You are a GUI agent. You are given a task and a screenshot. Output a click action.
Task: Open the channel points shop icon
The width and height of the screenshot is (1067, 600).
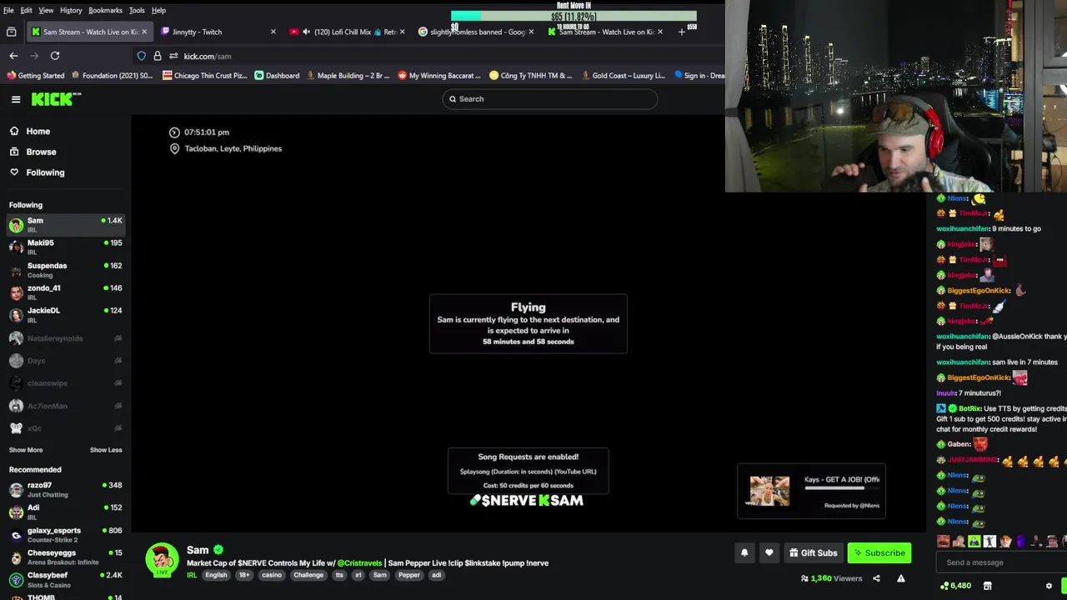click(987, 586)
